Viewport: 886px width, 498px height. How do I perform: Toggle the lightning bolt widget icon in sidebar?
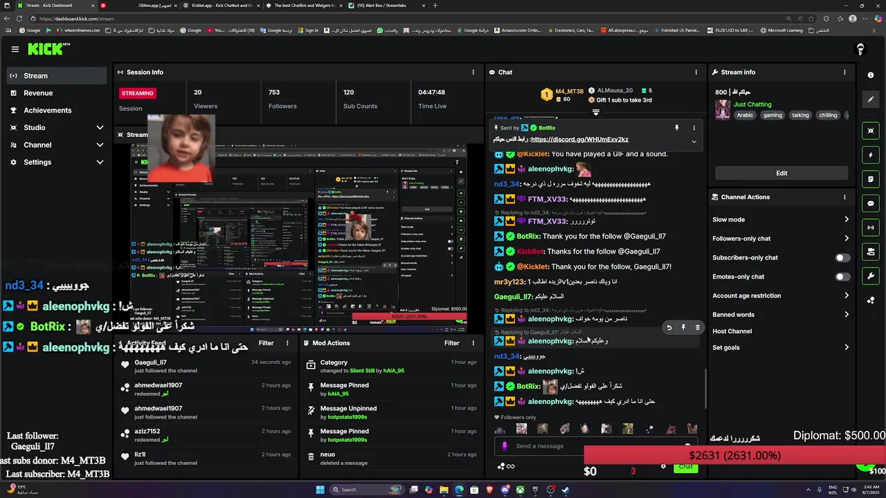(x=871, y=155)
